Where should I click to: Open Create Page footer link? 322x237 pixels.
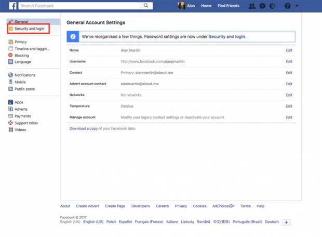coord(115,206)
